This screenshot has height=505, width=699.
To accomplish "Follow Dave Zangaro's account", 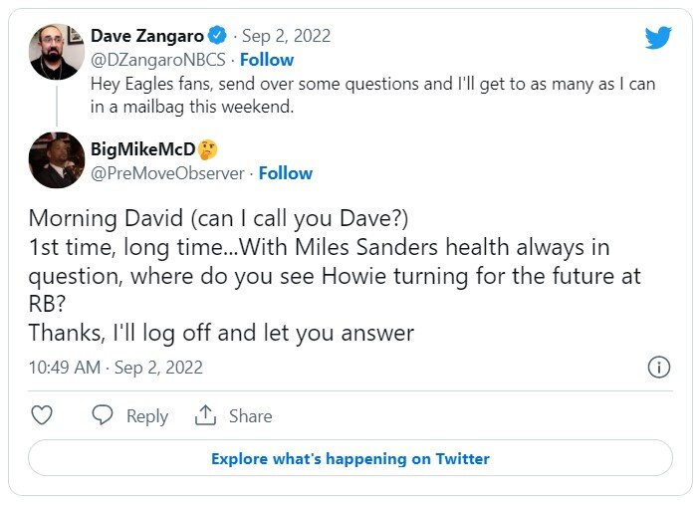I will [x=267, y=60].
